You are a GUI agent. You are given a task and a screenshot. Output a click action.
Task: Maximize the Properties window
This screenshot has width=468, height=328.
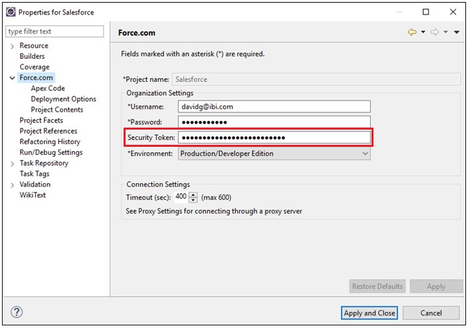tap(426, 12)
